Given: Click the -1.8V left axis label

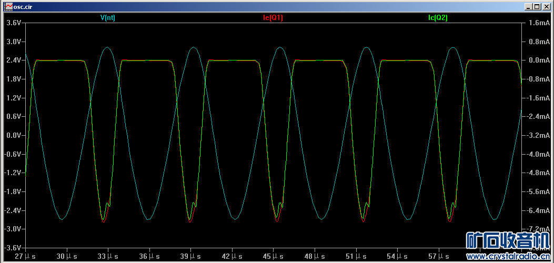Looking at the screenshot, I should (x=14, y=191).
